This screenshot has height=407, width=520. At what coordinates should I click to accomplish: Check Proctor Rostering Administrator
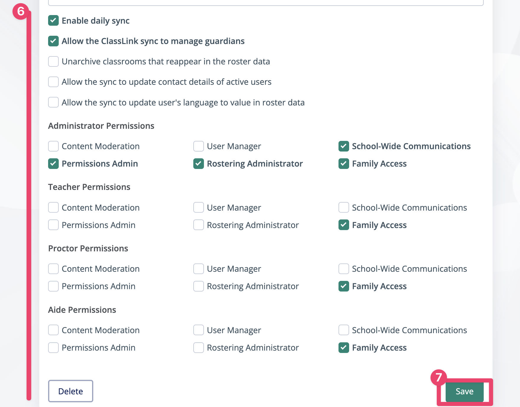tap(199, 286)
